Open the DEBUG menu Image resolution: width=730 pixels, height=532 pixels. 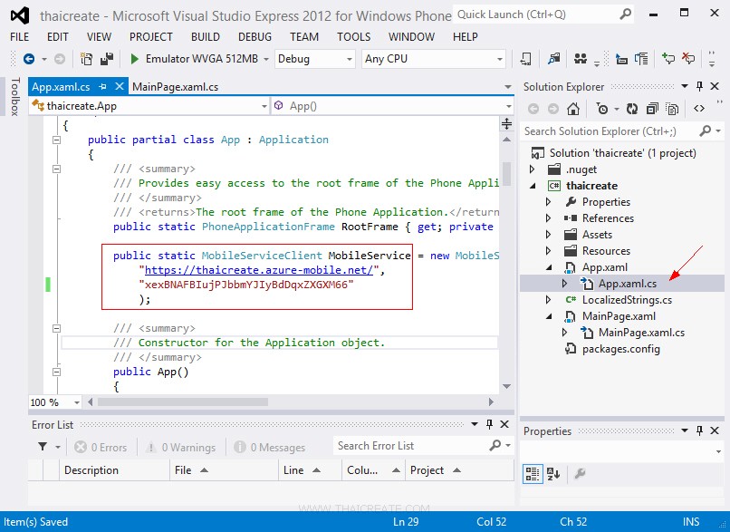[255, 37]
